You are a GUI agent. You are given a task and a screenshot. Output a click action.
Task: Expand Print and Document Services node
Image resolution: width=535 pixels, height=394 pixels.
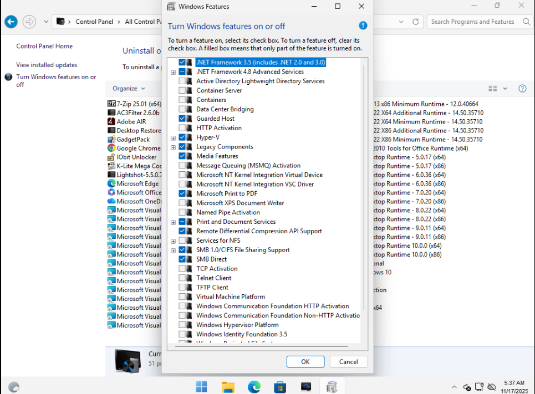point(174,222)
